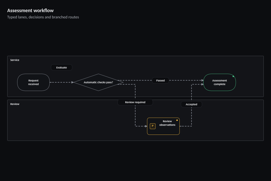Image resolution: width=271 pixels, height=181 pixels.
Task: Open the Review observations task node
Action: point(163,126)
